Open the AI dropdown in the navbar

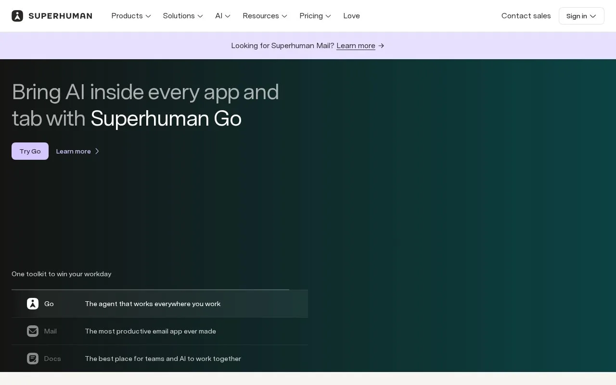pos(223,16)
